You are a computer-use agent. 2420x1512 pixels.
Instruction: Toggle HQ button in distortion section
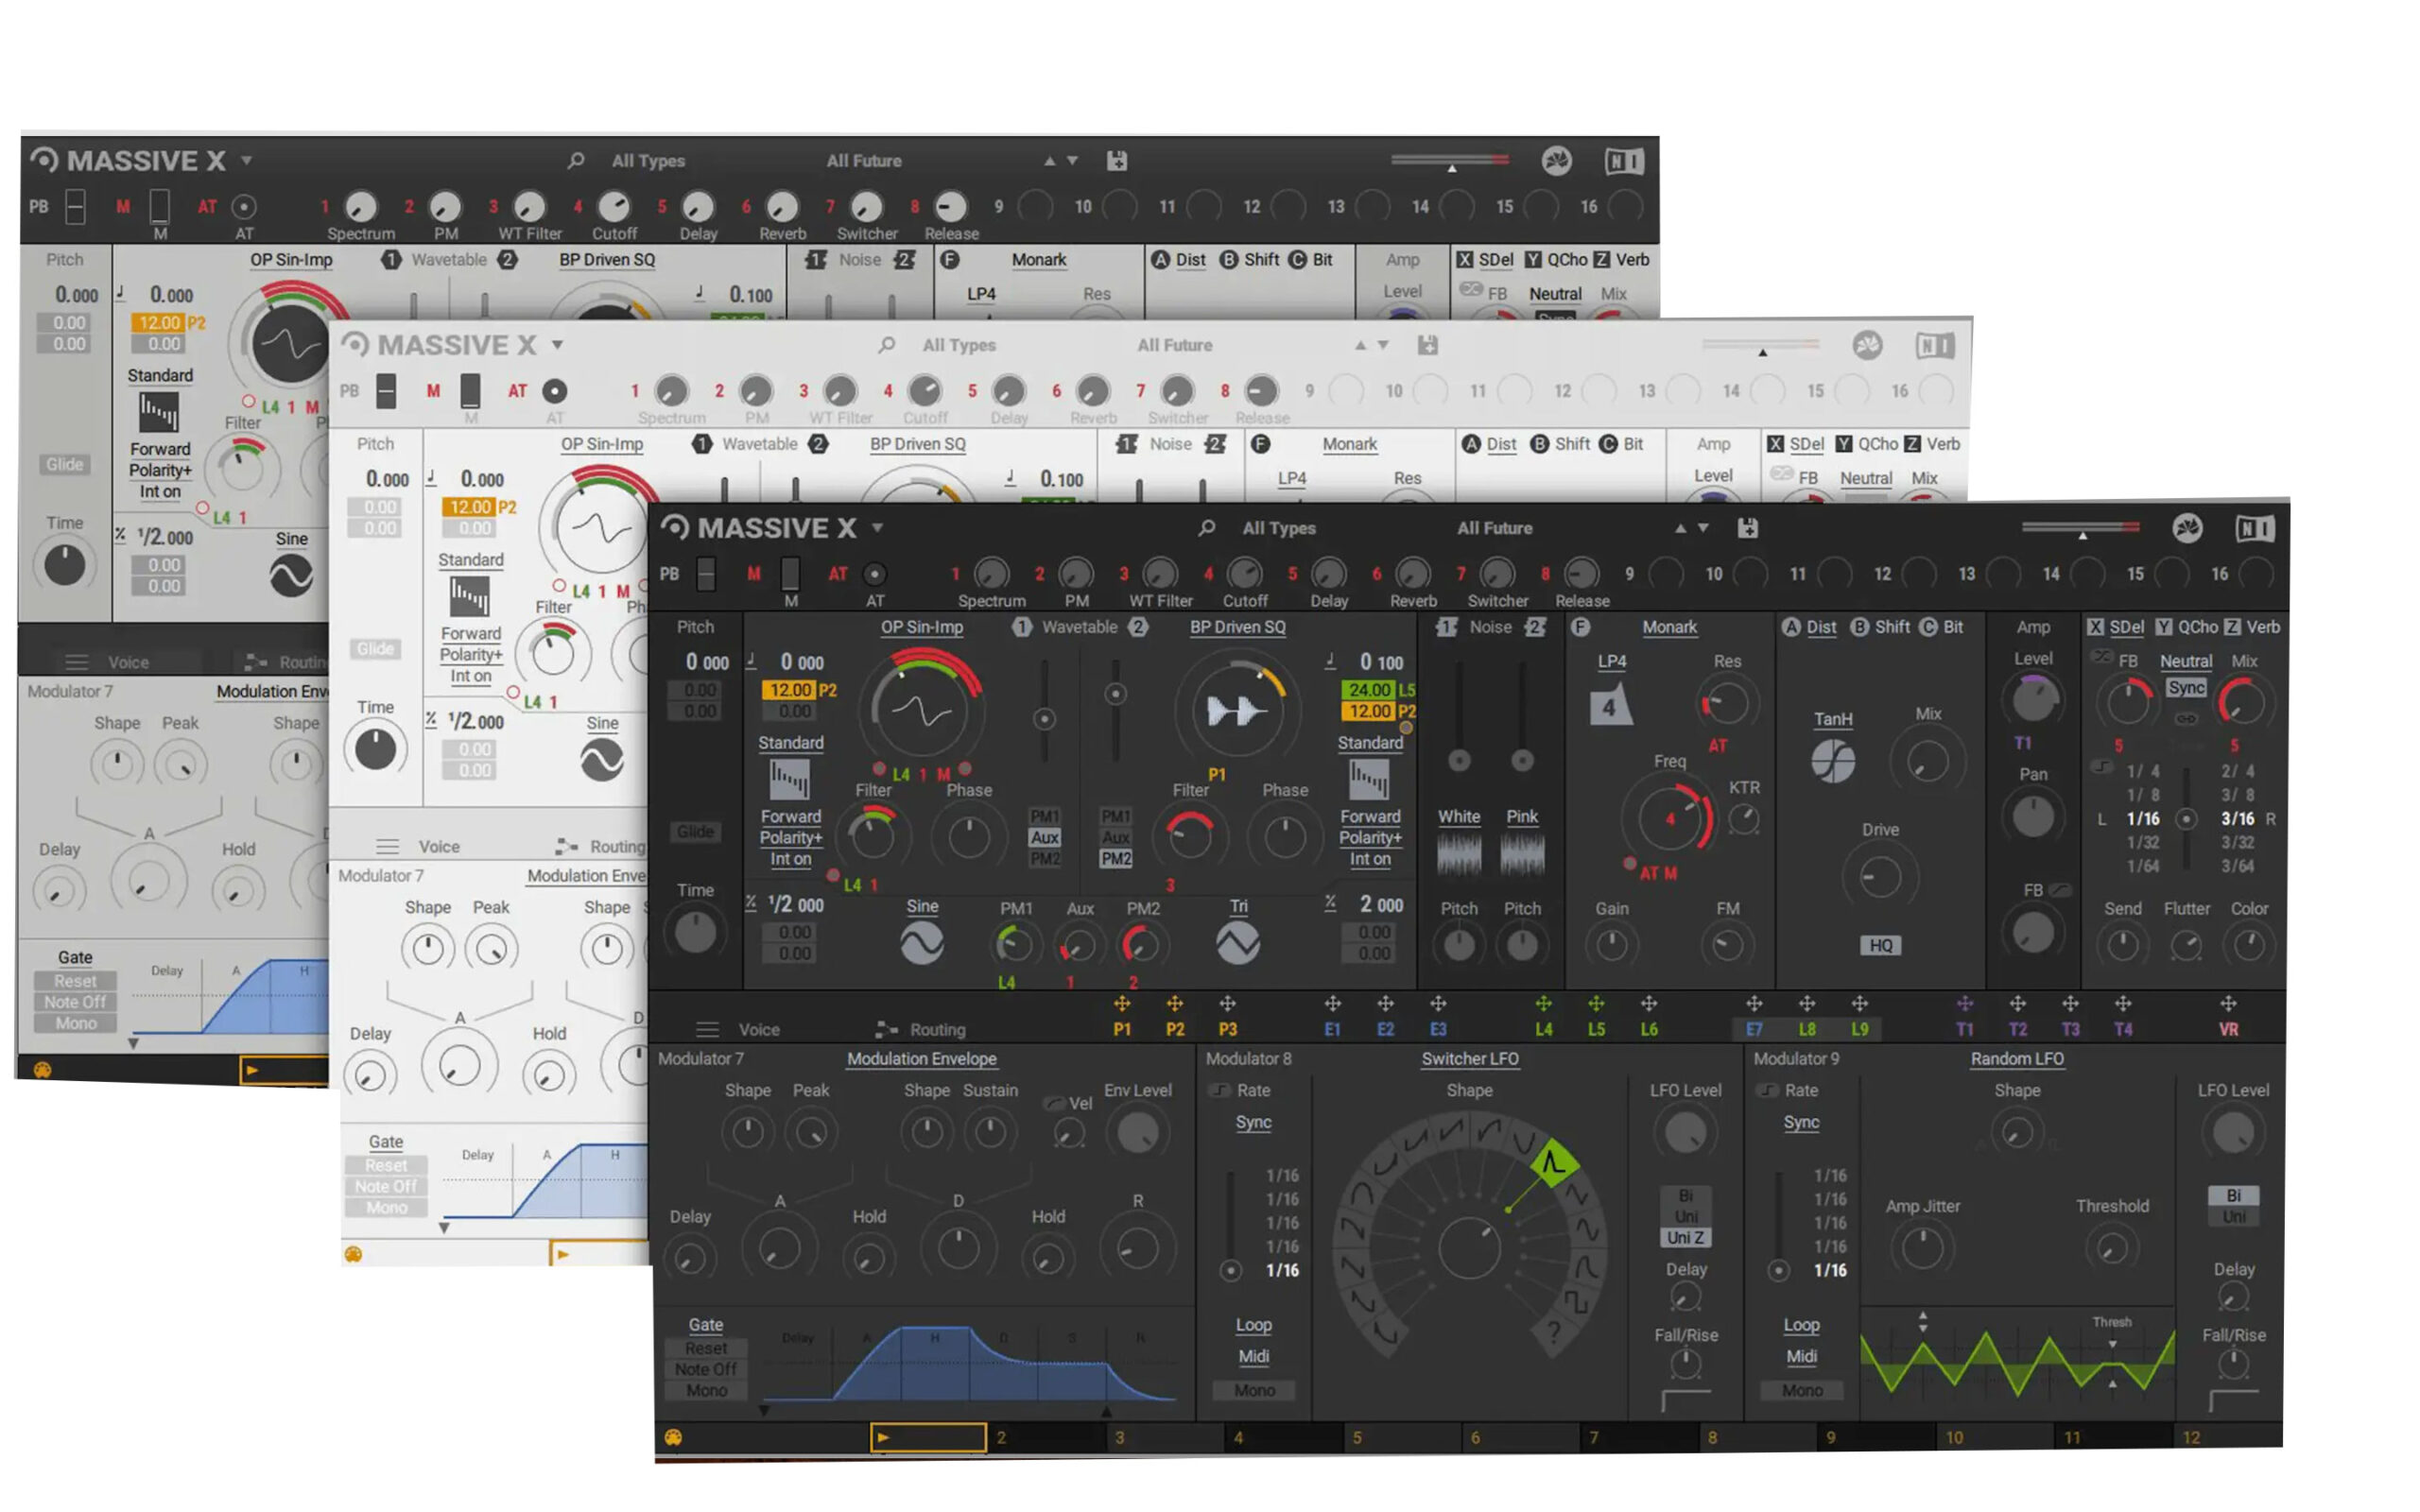click(x=1880, y=945)
